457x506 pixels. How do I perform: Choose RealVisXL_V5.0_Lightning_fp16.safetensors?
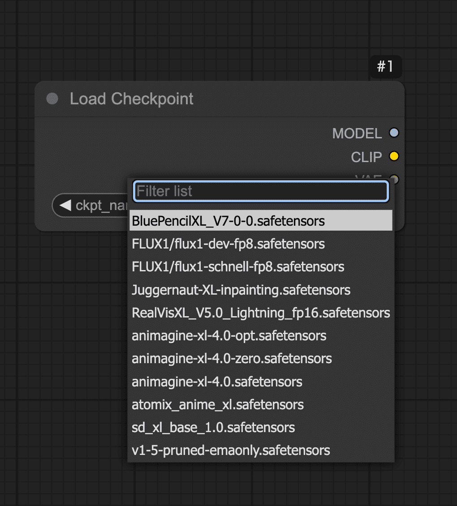click(260, 313)
